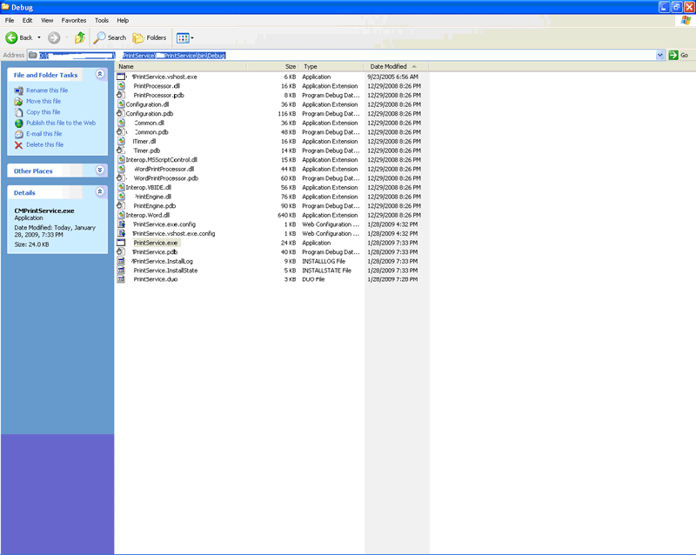The height and width of the screenshot is (555, 696).
Task: Select WordPrintProcessor.pdb file icon
Action: click(x=121, y=178)
